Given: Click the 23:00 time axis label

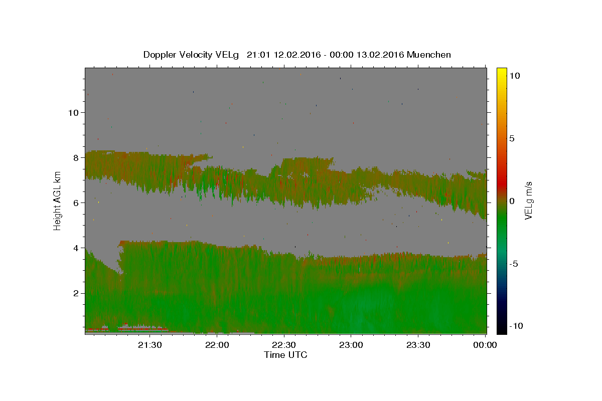Looking at the screenshot, I should point(351,345).
